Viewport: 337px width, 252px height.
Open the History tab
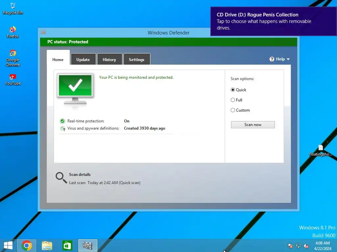(109, 59)
